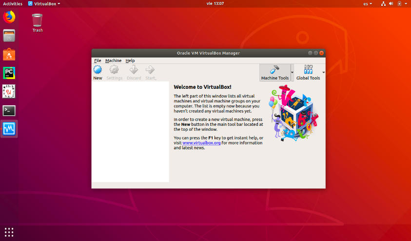
Task: Open the File menu
Action: 98,60
